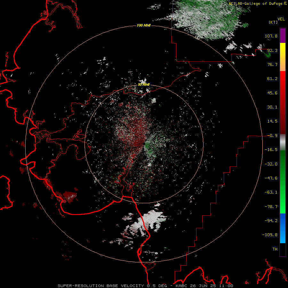Click the -32.0 velocity scale value

pos(271,164)
